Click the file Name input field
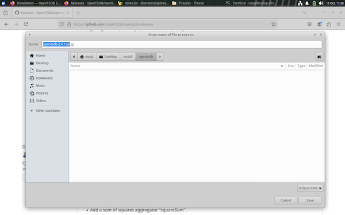This screenshot has width=345, height=215. (x=182, y=44)
